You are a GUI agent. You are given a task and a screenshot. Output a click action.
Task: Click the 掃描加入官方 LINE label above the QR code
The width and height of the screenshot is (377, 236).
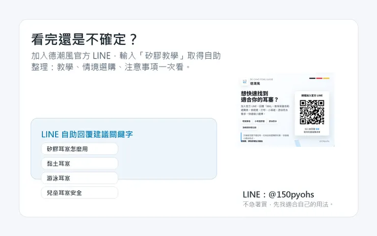(312, 95)
